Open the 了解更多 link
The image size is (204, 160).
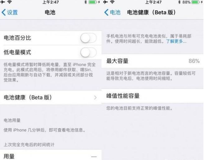pos(176,41)
